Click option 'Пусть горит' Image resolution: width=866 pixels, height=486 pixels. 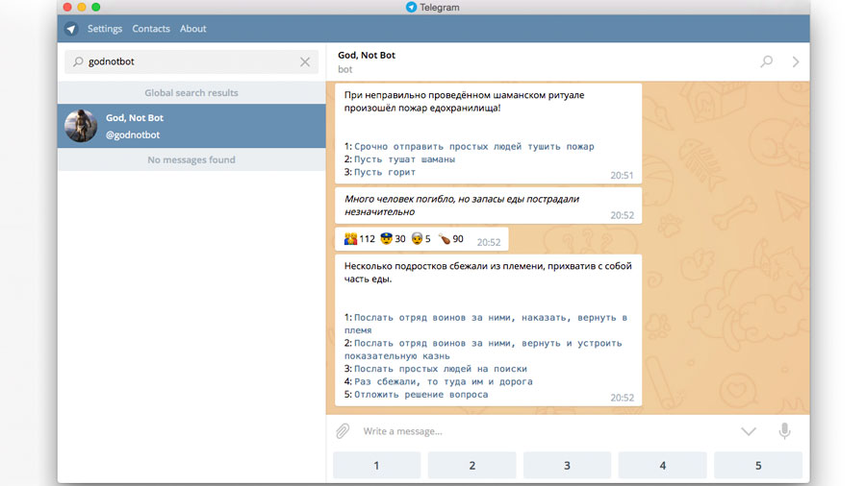point(384,172)
